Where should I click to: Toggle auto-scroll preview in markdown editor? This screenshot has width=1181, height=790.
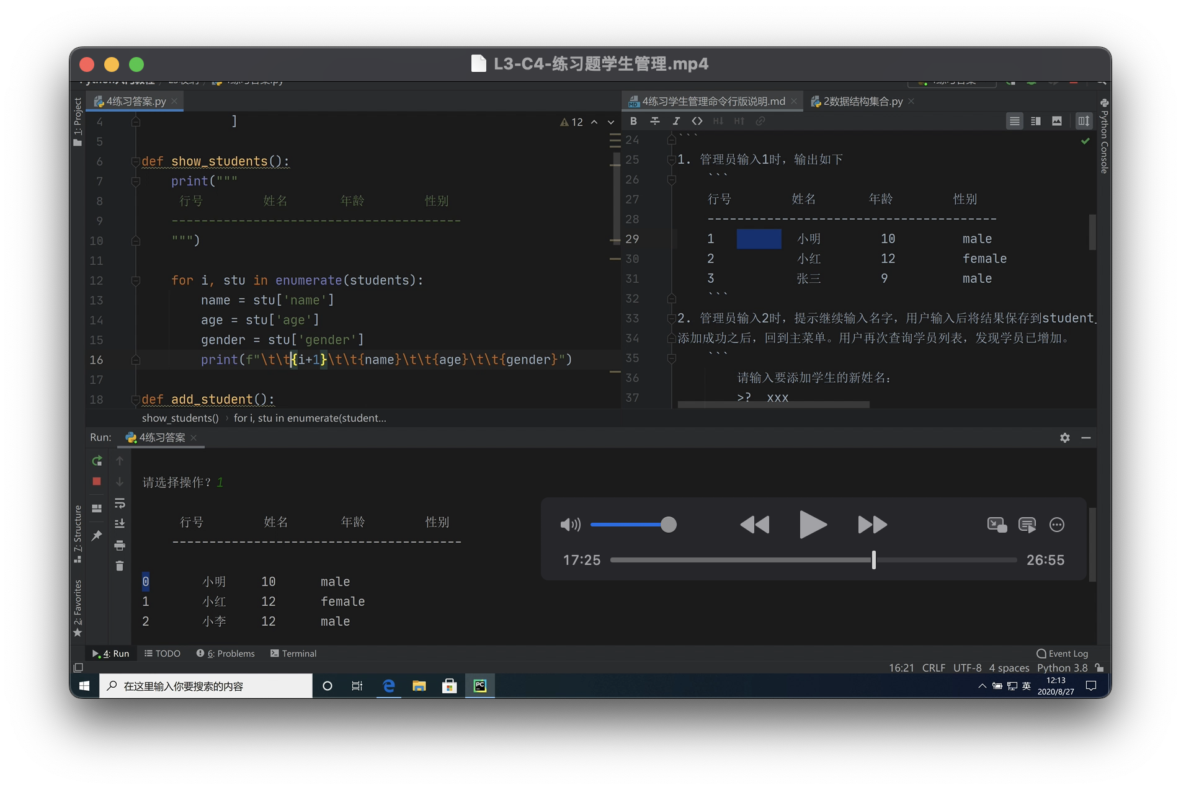click(1084, 121)
